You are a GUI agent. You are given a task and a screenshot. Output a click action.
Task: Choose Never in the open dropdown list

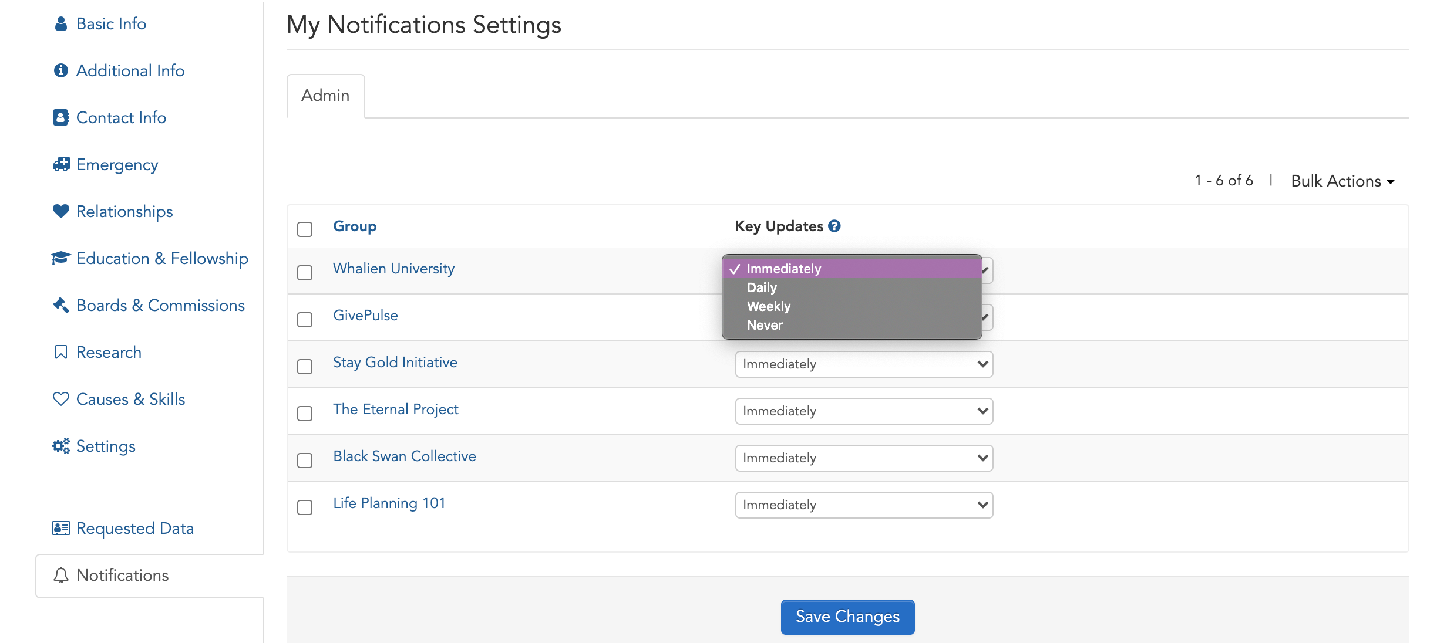click(x=852, y=325)
